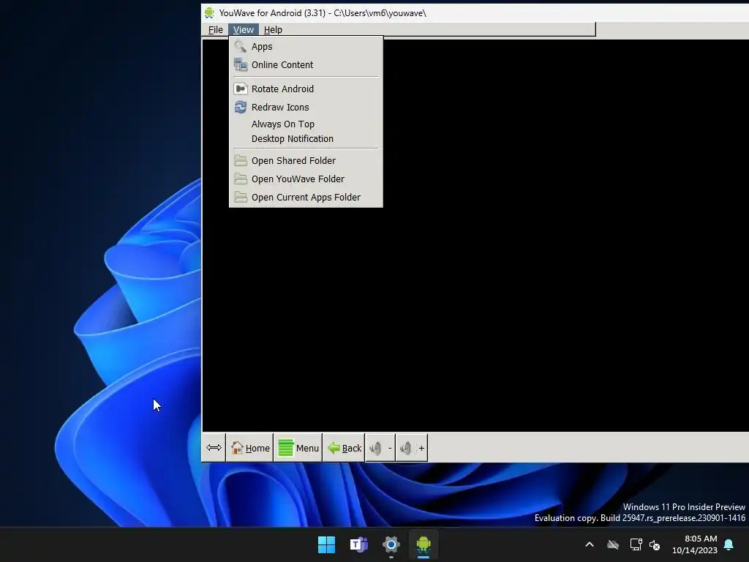Viewport: 749px width, 562px height.
Task: Open the Windows Start menu
Action: [x=327, y=544]
